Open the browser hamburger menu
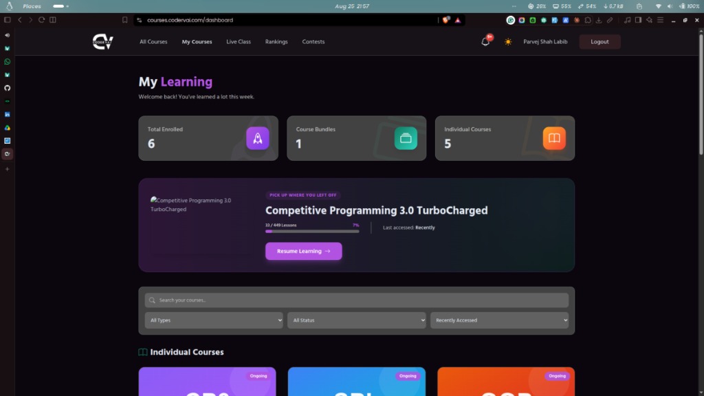The width and height of the screenshot is (704, 396). 661,20
